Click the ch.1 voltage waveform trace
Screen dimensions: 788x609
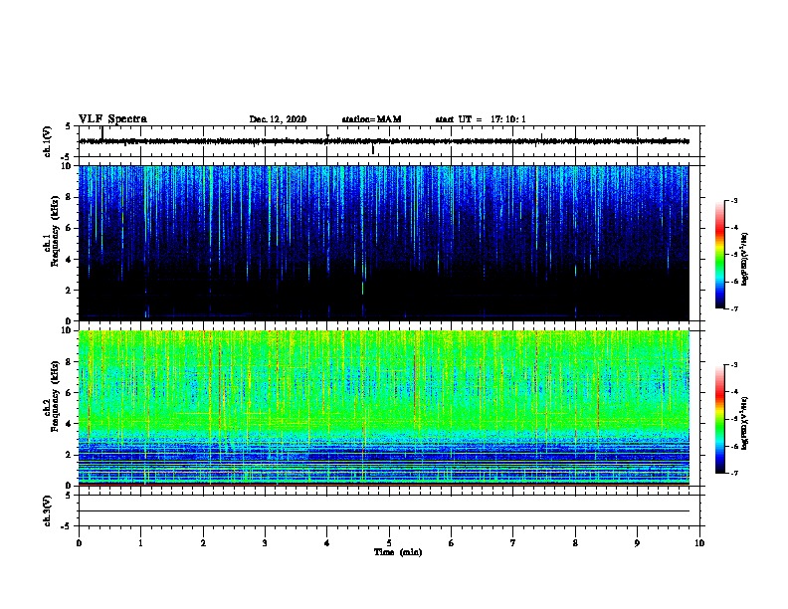pyautogui.click(x=384, y=141)
